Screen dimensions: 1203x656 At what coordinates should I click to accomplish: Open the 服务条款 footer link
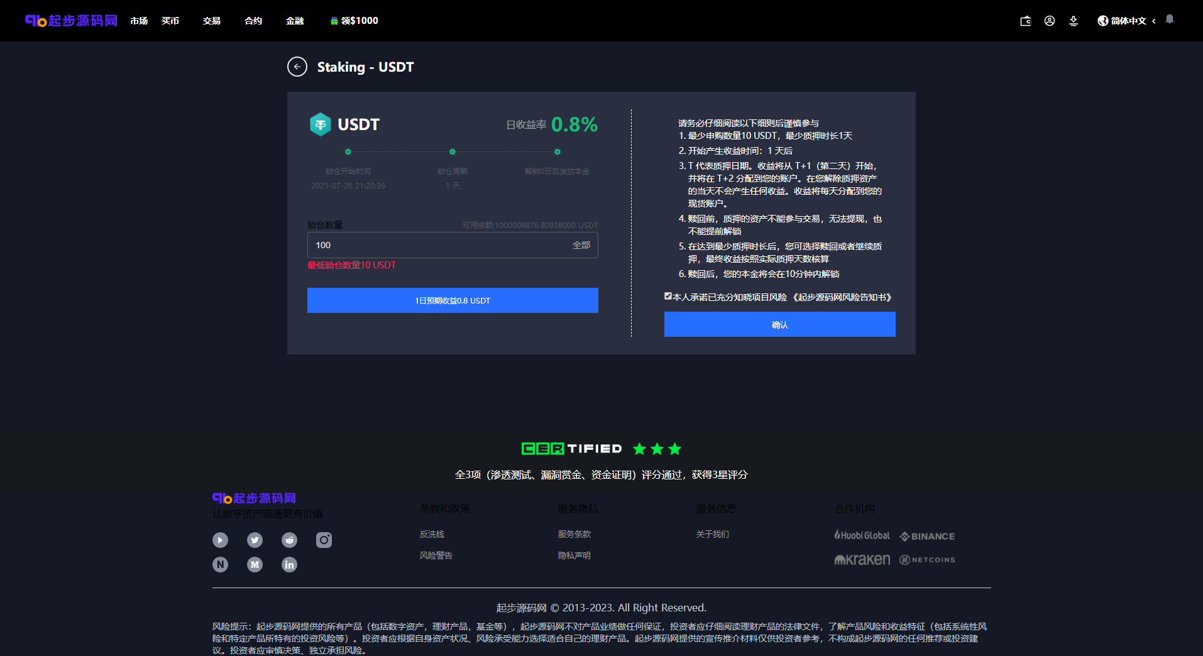coord(574,534)
